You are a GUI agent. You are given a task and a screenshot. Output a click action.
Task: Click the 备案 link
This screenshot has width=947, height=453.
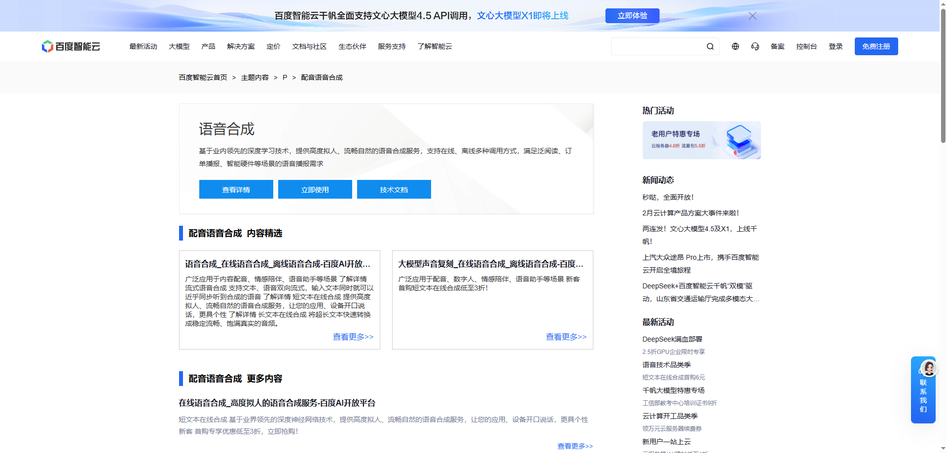click(x=777, y=46)
